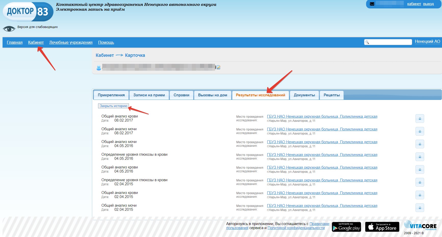This screenshot has width=442, height=237.
Task: Switch to the Вызовы на дом tab
Action: coord(212,95)
